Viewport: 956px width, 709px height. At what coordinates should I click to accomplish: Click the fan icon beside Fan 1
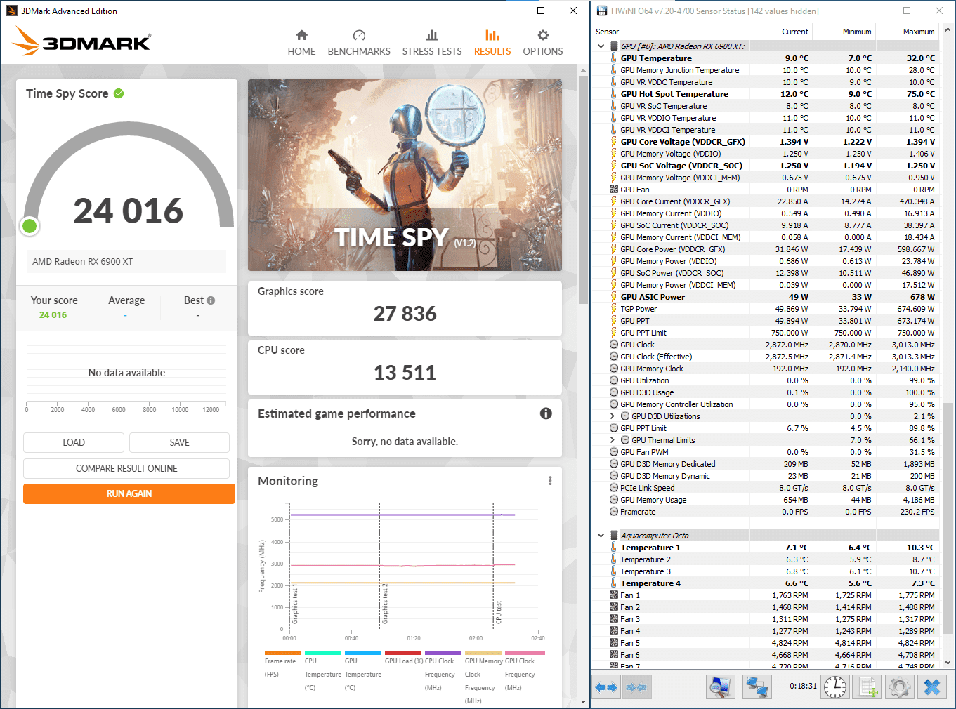613,595
